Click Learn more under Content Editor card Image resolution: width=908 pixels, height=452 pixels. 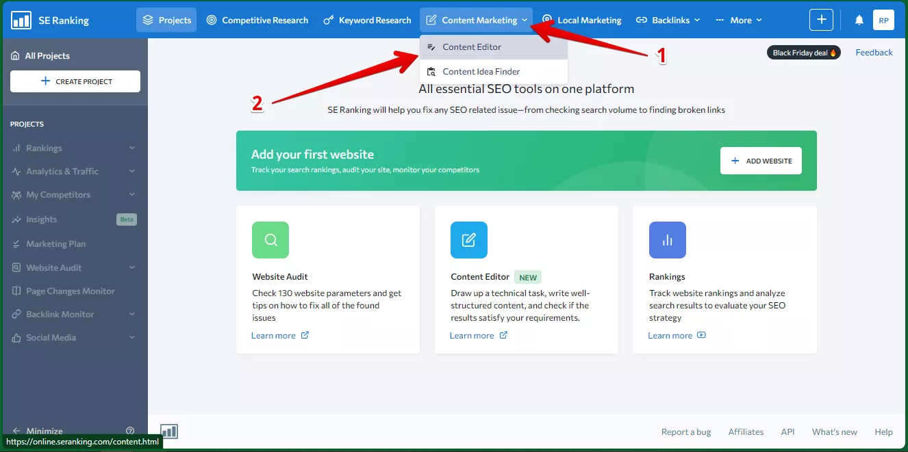click(479, 336)
